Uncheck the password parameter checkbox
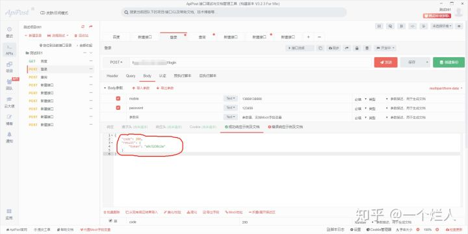 point(118,107)
